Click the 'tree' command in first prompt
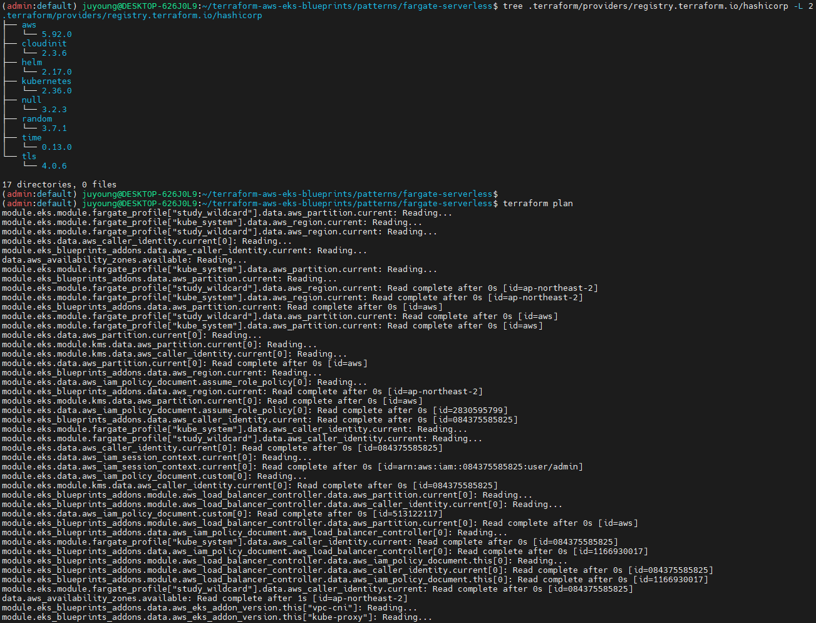Viewport: 816px width, 623px height. click(513, 6)
